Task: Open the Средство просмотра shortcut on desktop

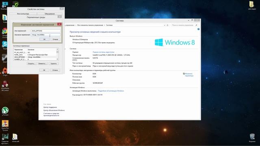Action: click(5, 139)
